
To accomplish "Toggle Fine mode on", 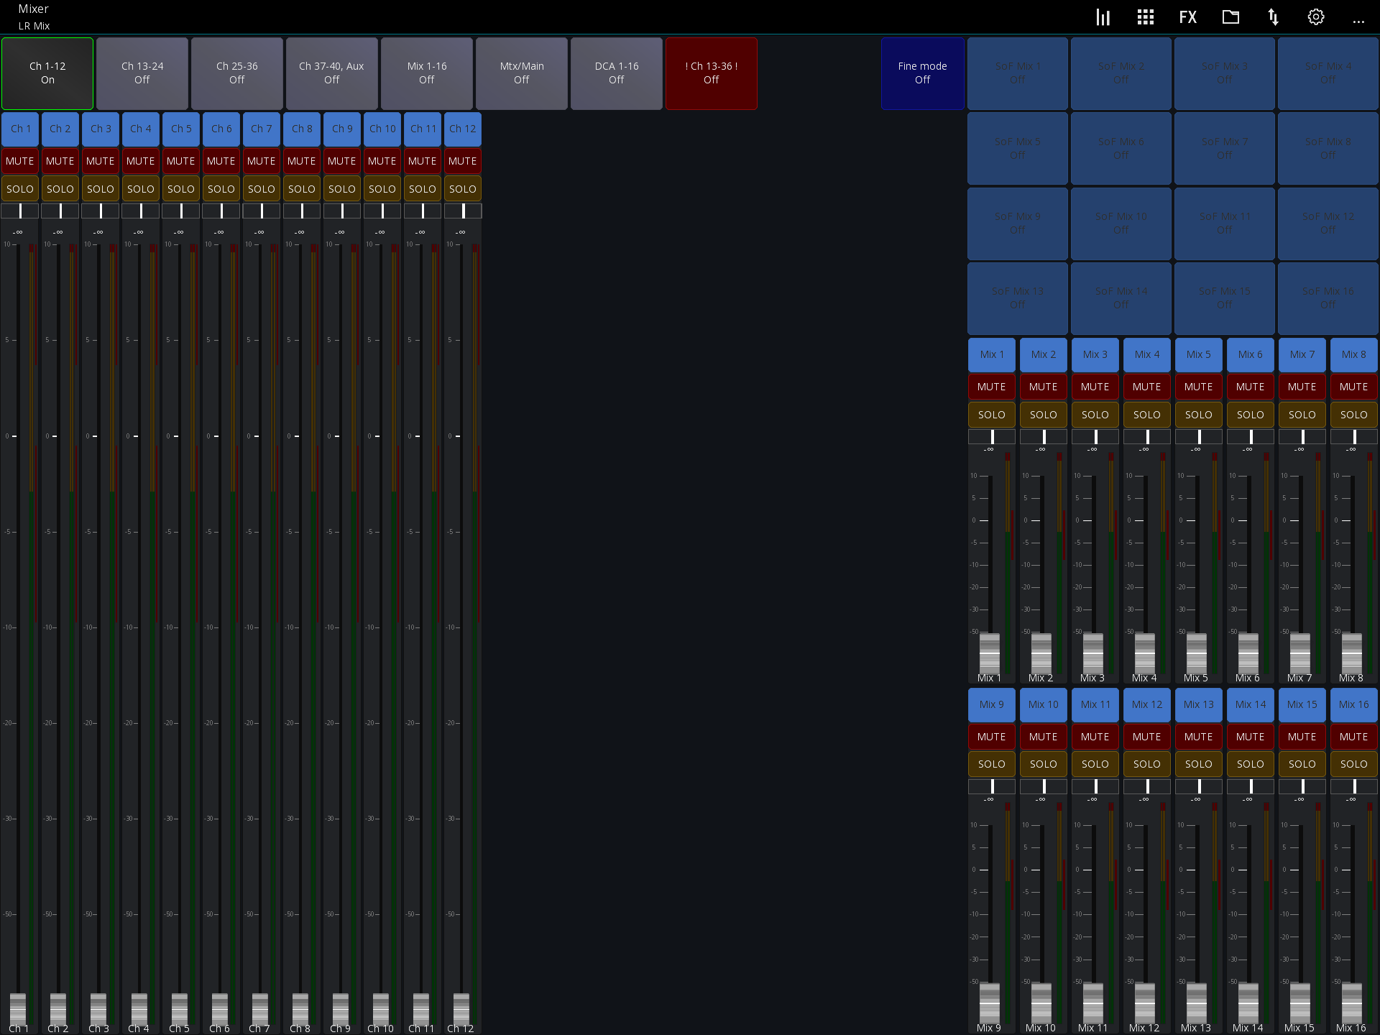I will [922, 73].
